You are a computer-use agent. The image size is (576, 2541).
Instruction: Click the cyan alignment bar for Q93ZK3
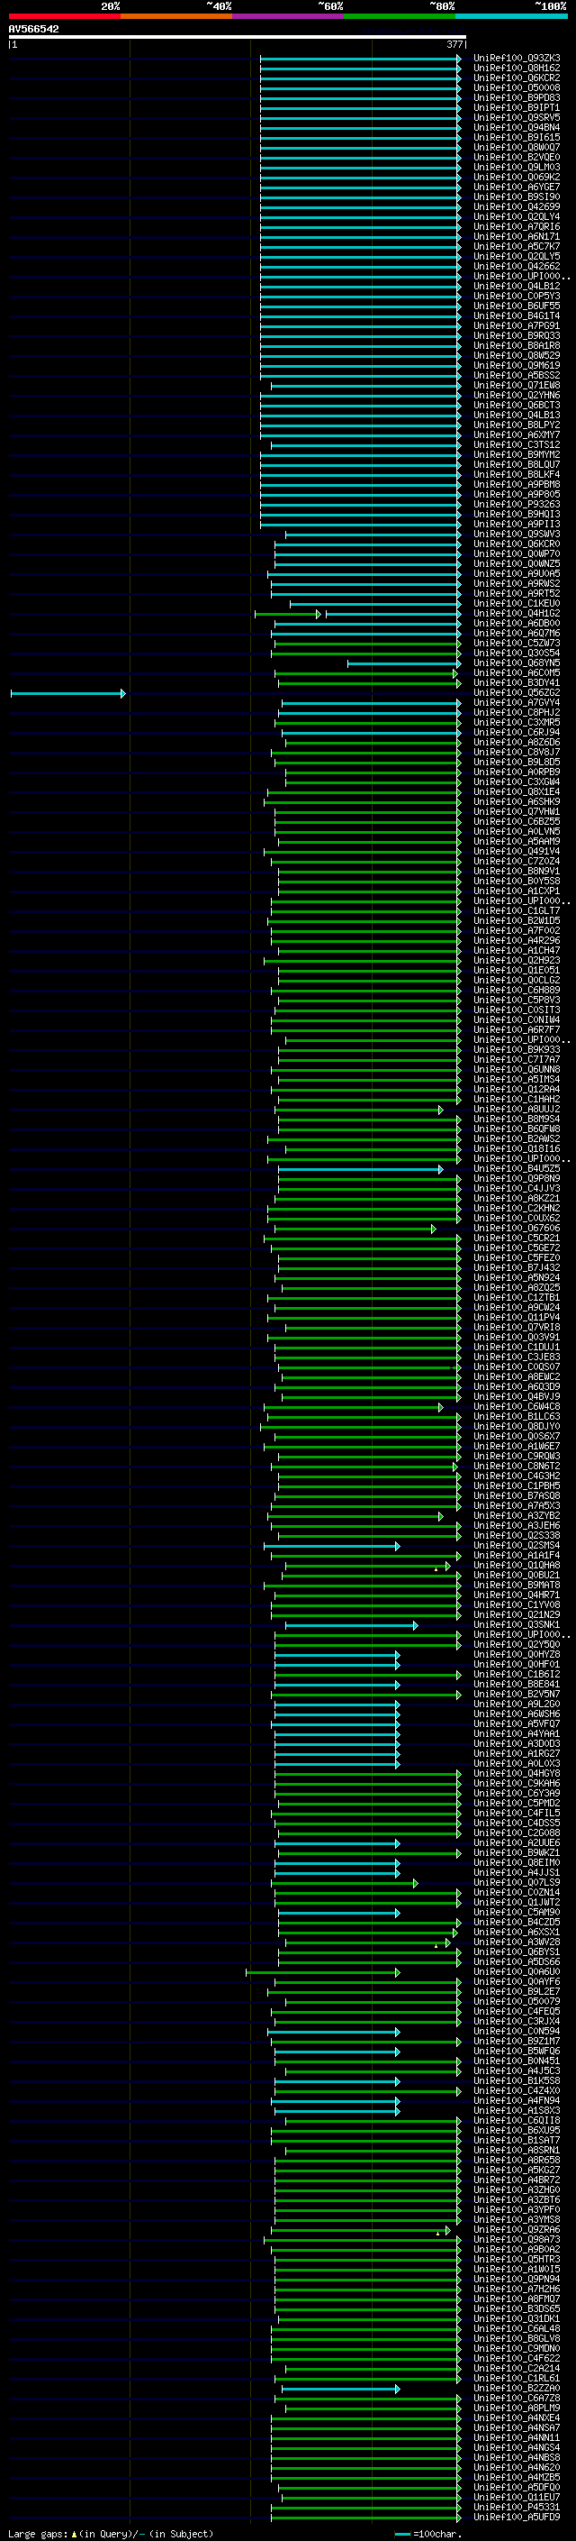click(360, 59)
